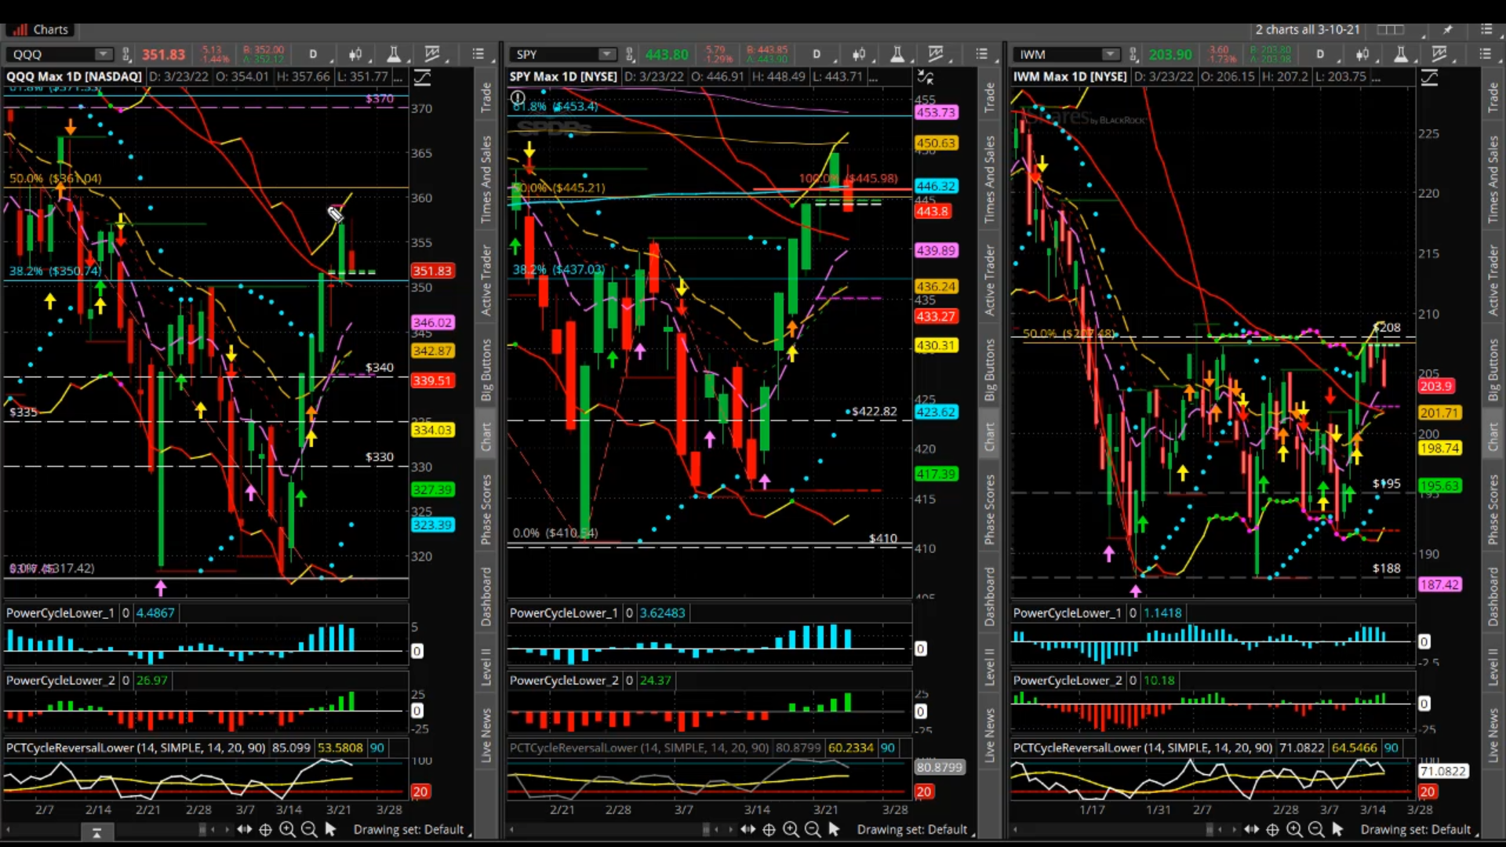Open chart grid layout selector at top
This screenshot has width=1506, height=847.
click(x=1391, y=29)
